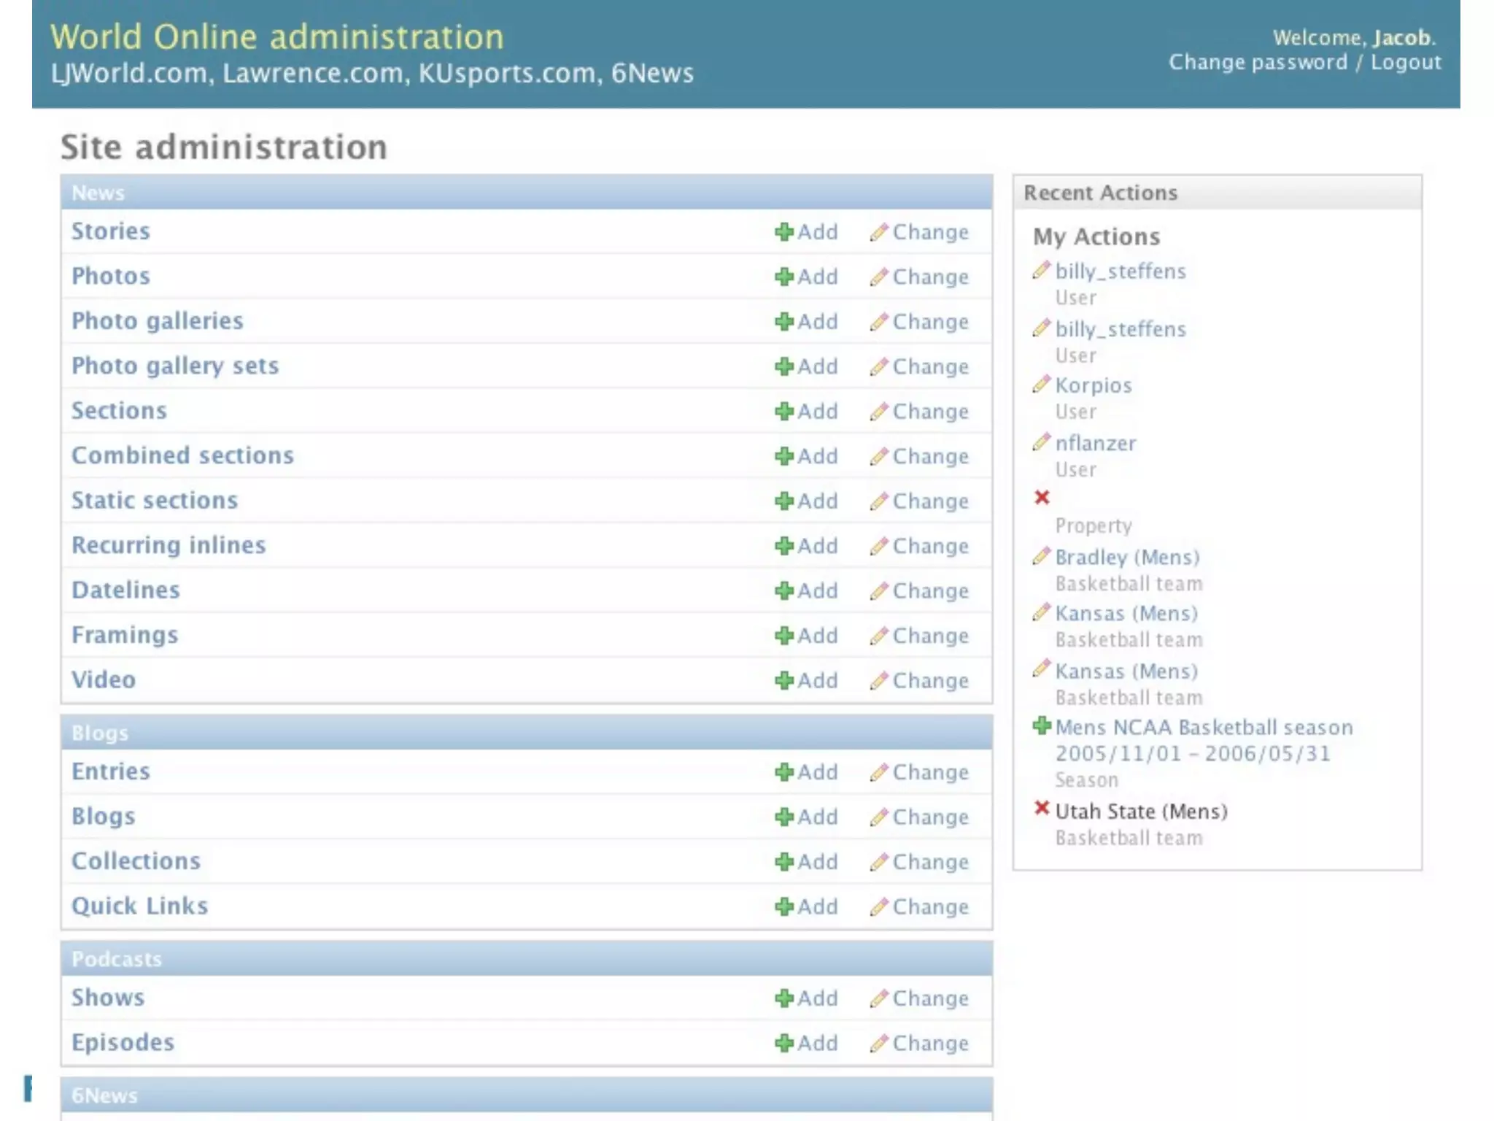Screen dimensions: 1494x1121
Task: Click Change for Datelines
Action: (x=929, y=591)
